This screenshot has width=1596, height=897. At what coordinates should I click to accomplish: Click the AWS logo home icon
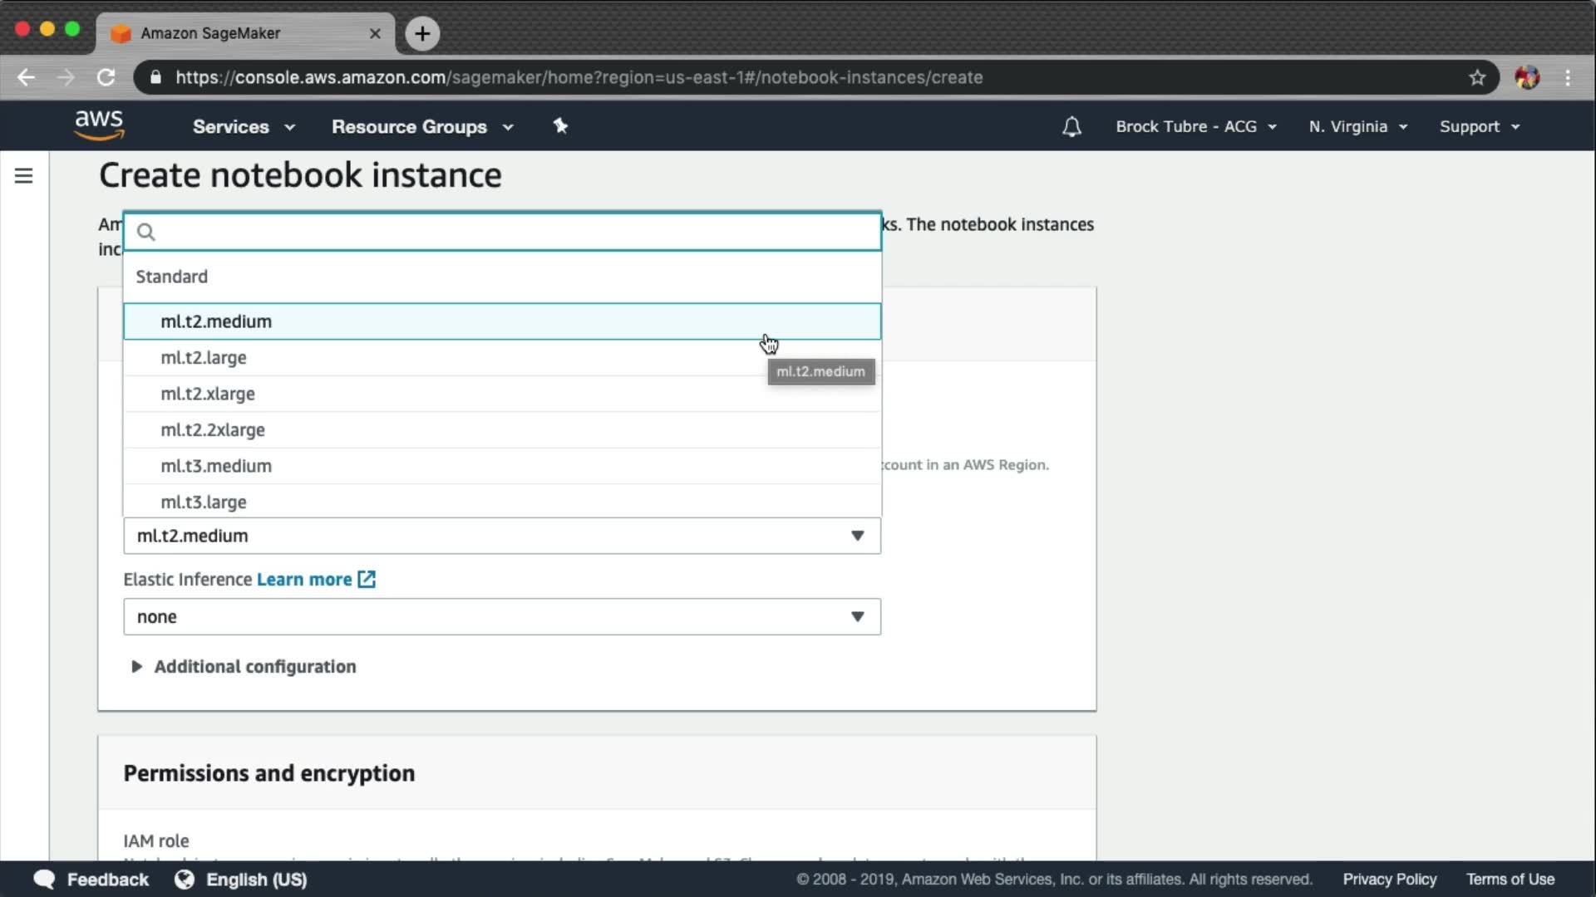pos(99,125)
